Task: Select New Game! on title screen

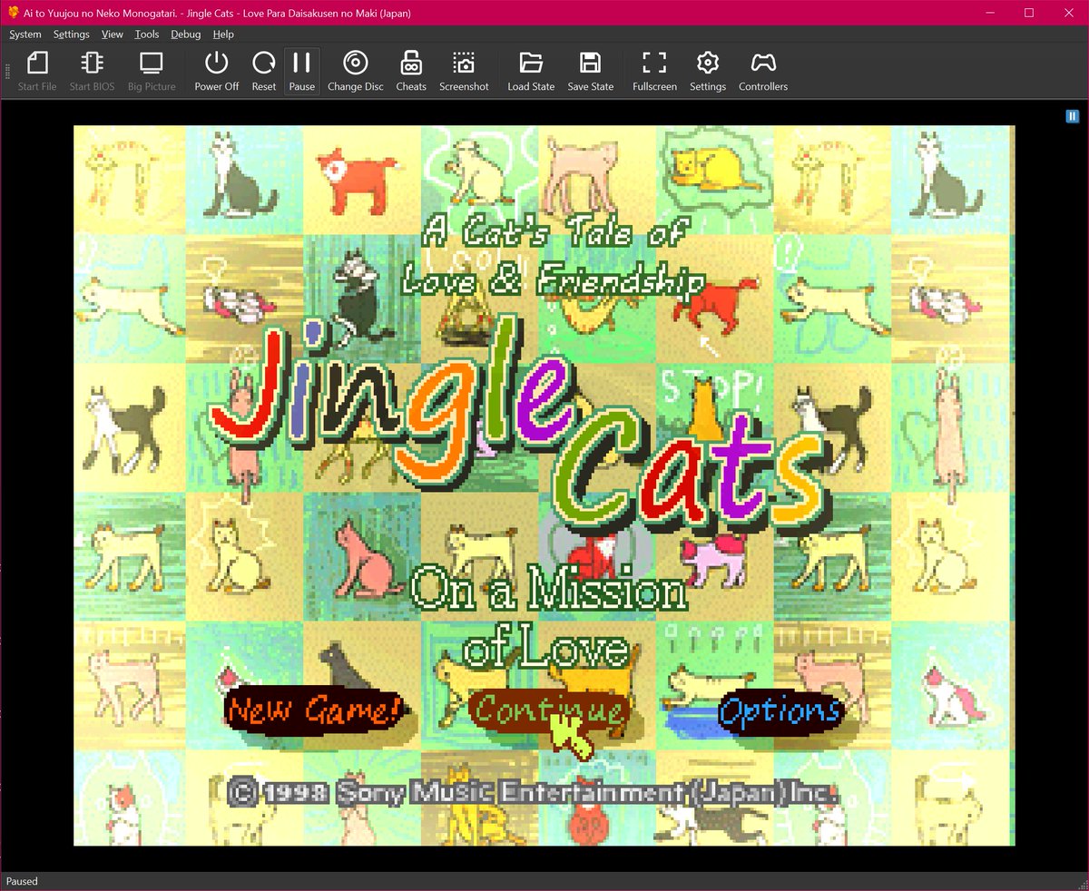Action: (x=313, y=710)
